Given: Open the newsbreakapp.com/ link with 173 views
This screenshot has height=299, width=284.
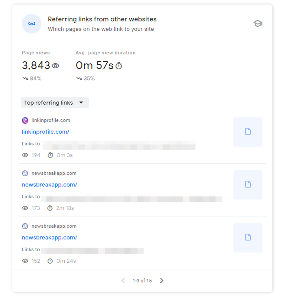Looking at the screenshot, I should (x=49, y=185).
